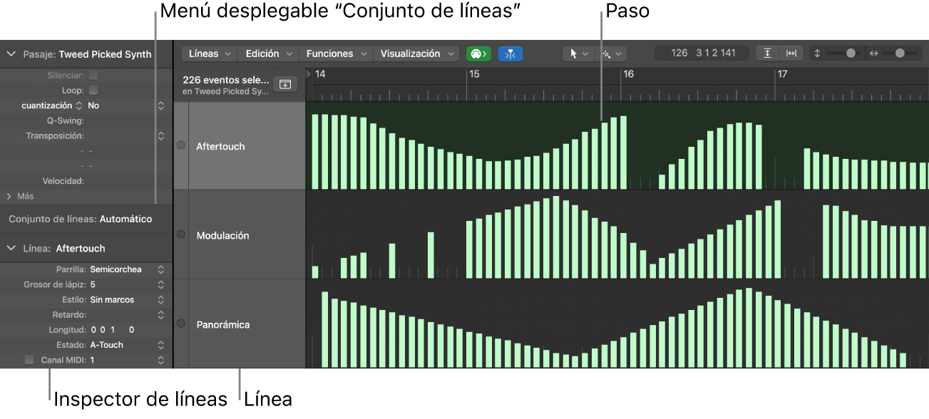This screenshot has width=929, height=419.
Task: Select the Panorámica lane name
Action: pyautogui.click(x=223, y=324)
